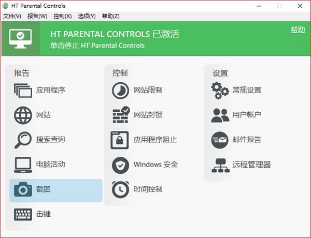
Task: Close the HT Parental Controls window
Action: [300, 6]
